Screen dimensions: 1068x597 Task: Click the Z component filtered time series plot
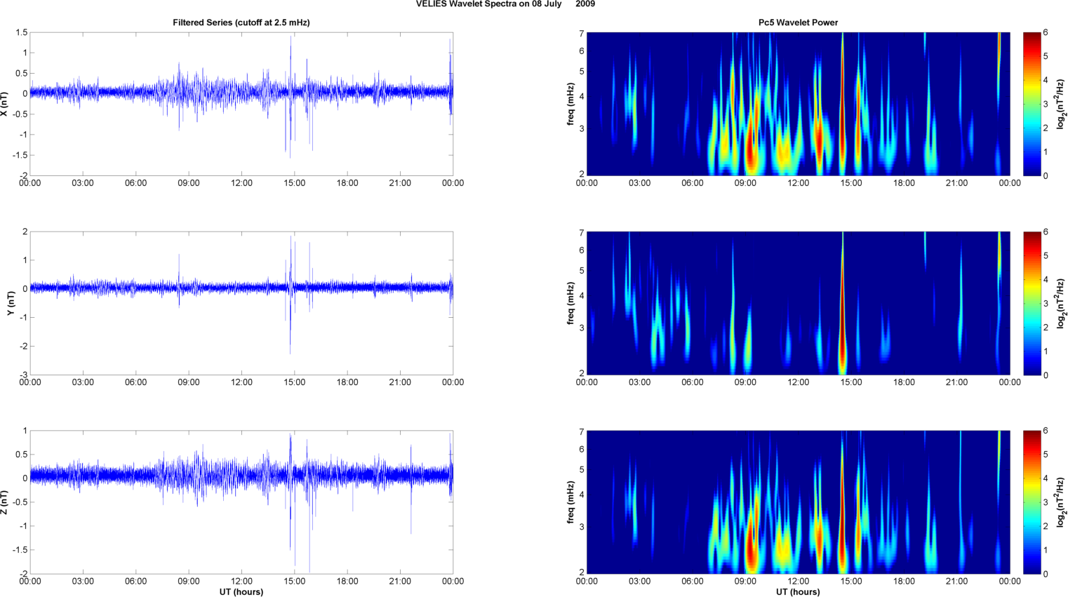(x=241, y=502)
